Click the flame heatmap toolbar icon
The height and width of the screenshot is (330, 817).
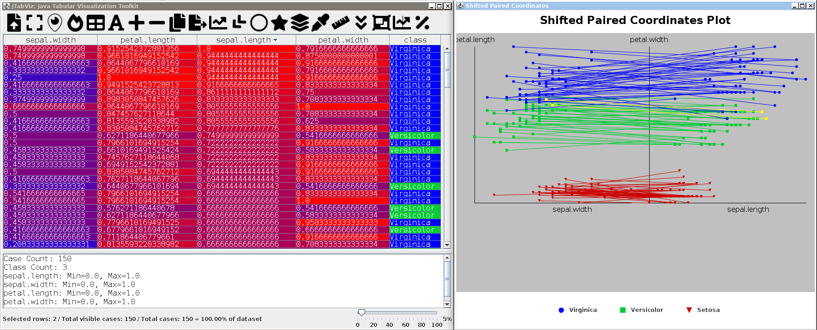pyautogui.click(x=75, y=23)
